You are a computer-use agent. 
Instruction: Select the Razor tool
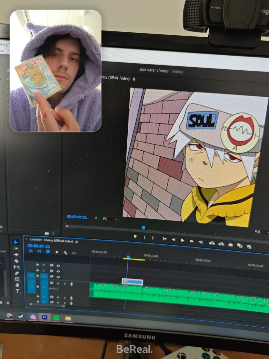coord(17,261)
